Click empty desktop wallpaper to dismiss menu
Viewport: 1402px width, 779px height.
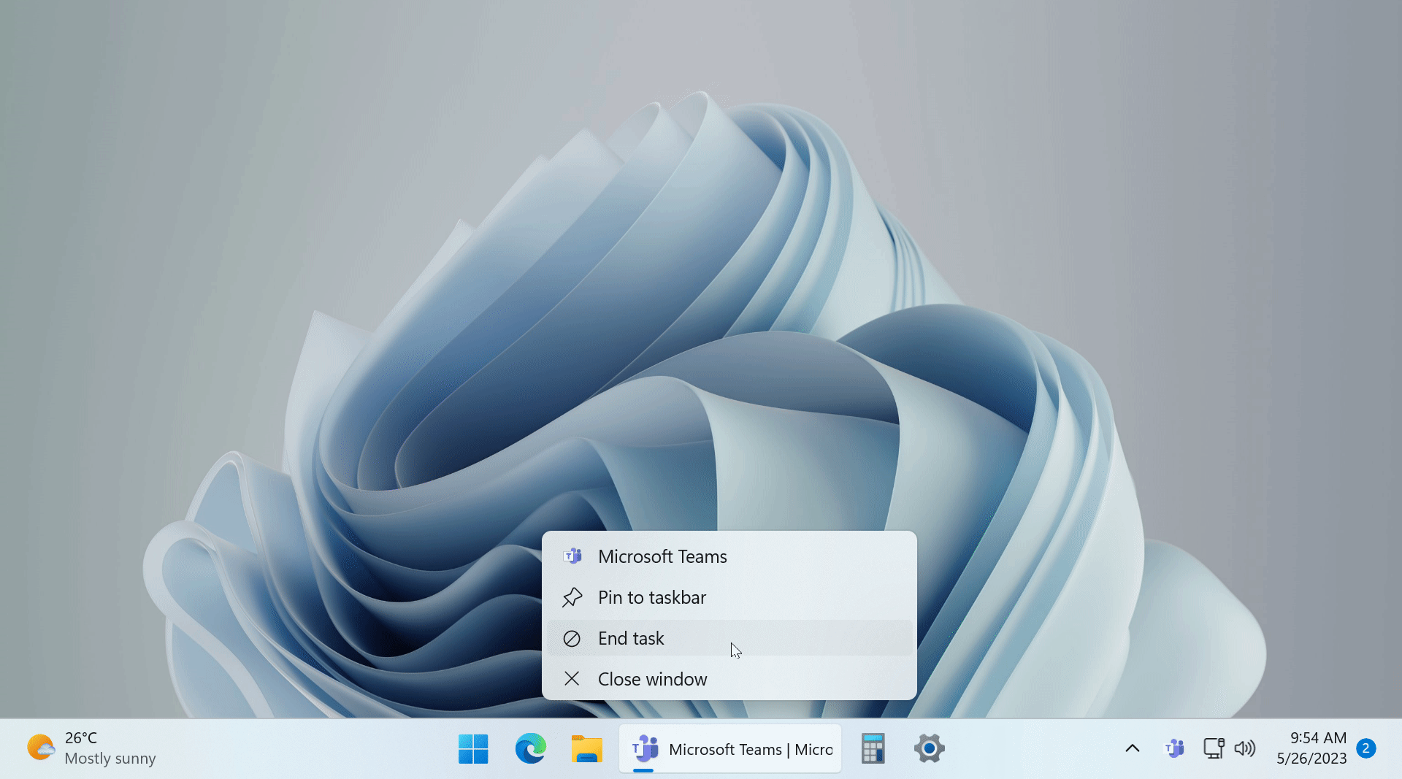(x=219, y=219)
